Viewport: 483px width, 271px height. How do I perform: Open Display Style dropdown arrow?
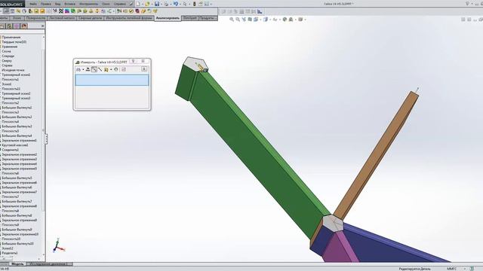point(270,20)
